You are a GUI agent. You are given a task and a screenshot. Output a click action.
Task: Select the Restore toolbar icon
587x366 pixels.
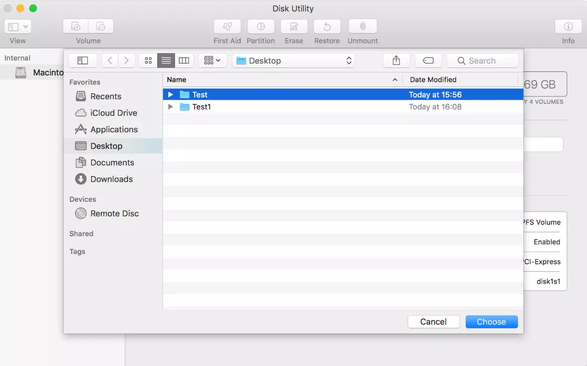pos(327,27)
